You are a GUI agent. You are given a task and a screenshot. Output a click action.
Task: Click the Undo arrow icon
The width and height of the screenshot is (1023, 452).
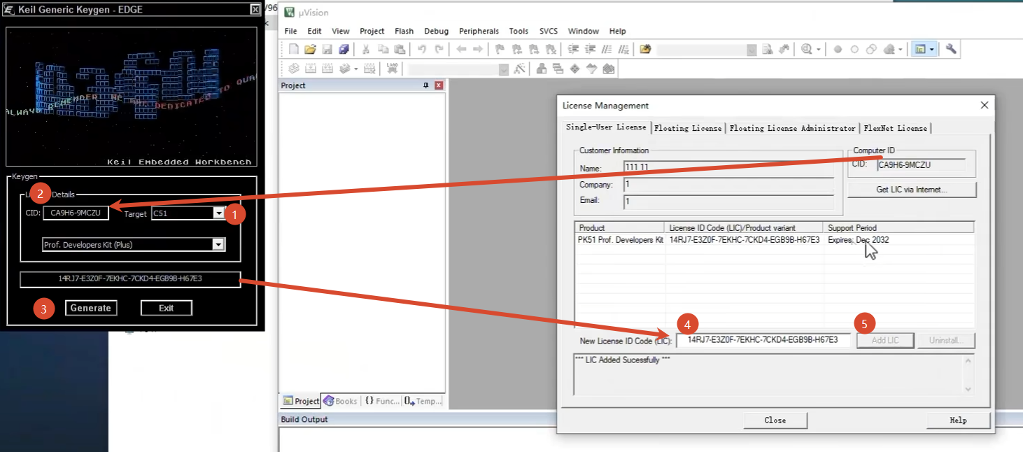pos(422,49)
